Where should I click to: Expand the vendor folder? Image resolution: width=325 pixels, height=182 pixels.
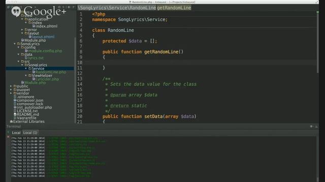[11, 93]
